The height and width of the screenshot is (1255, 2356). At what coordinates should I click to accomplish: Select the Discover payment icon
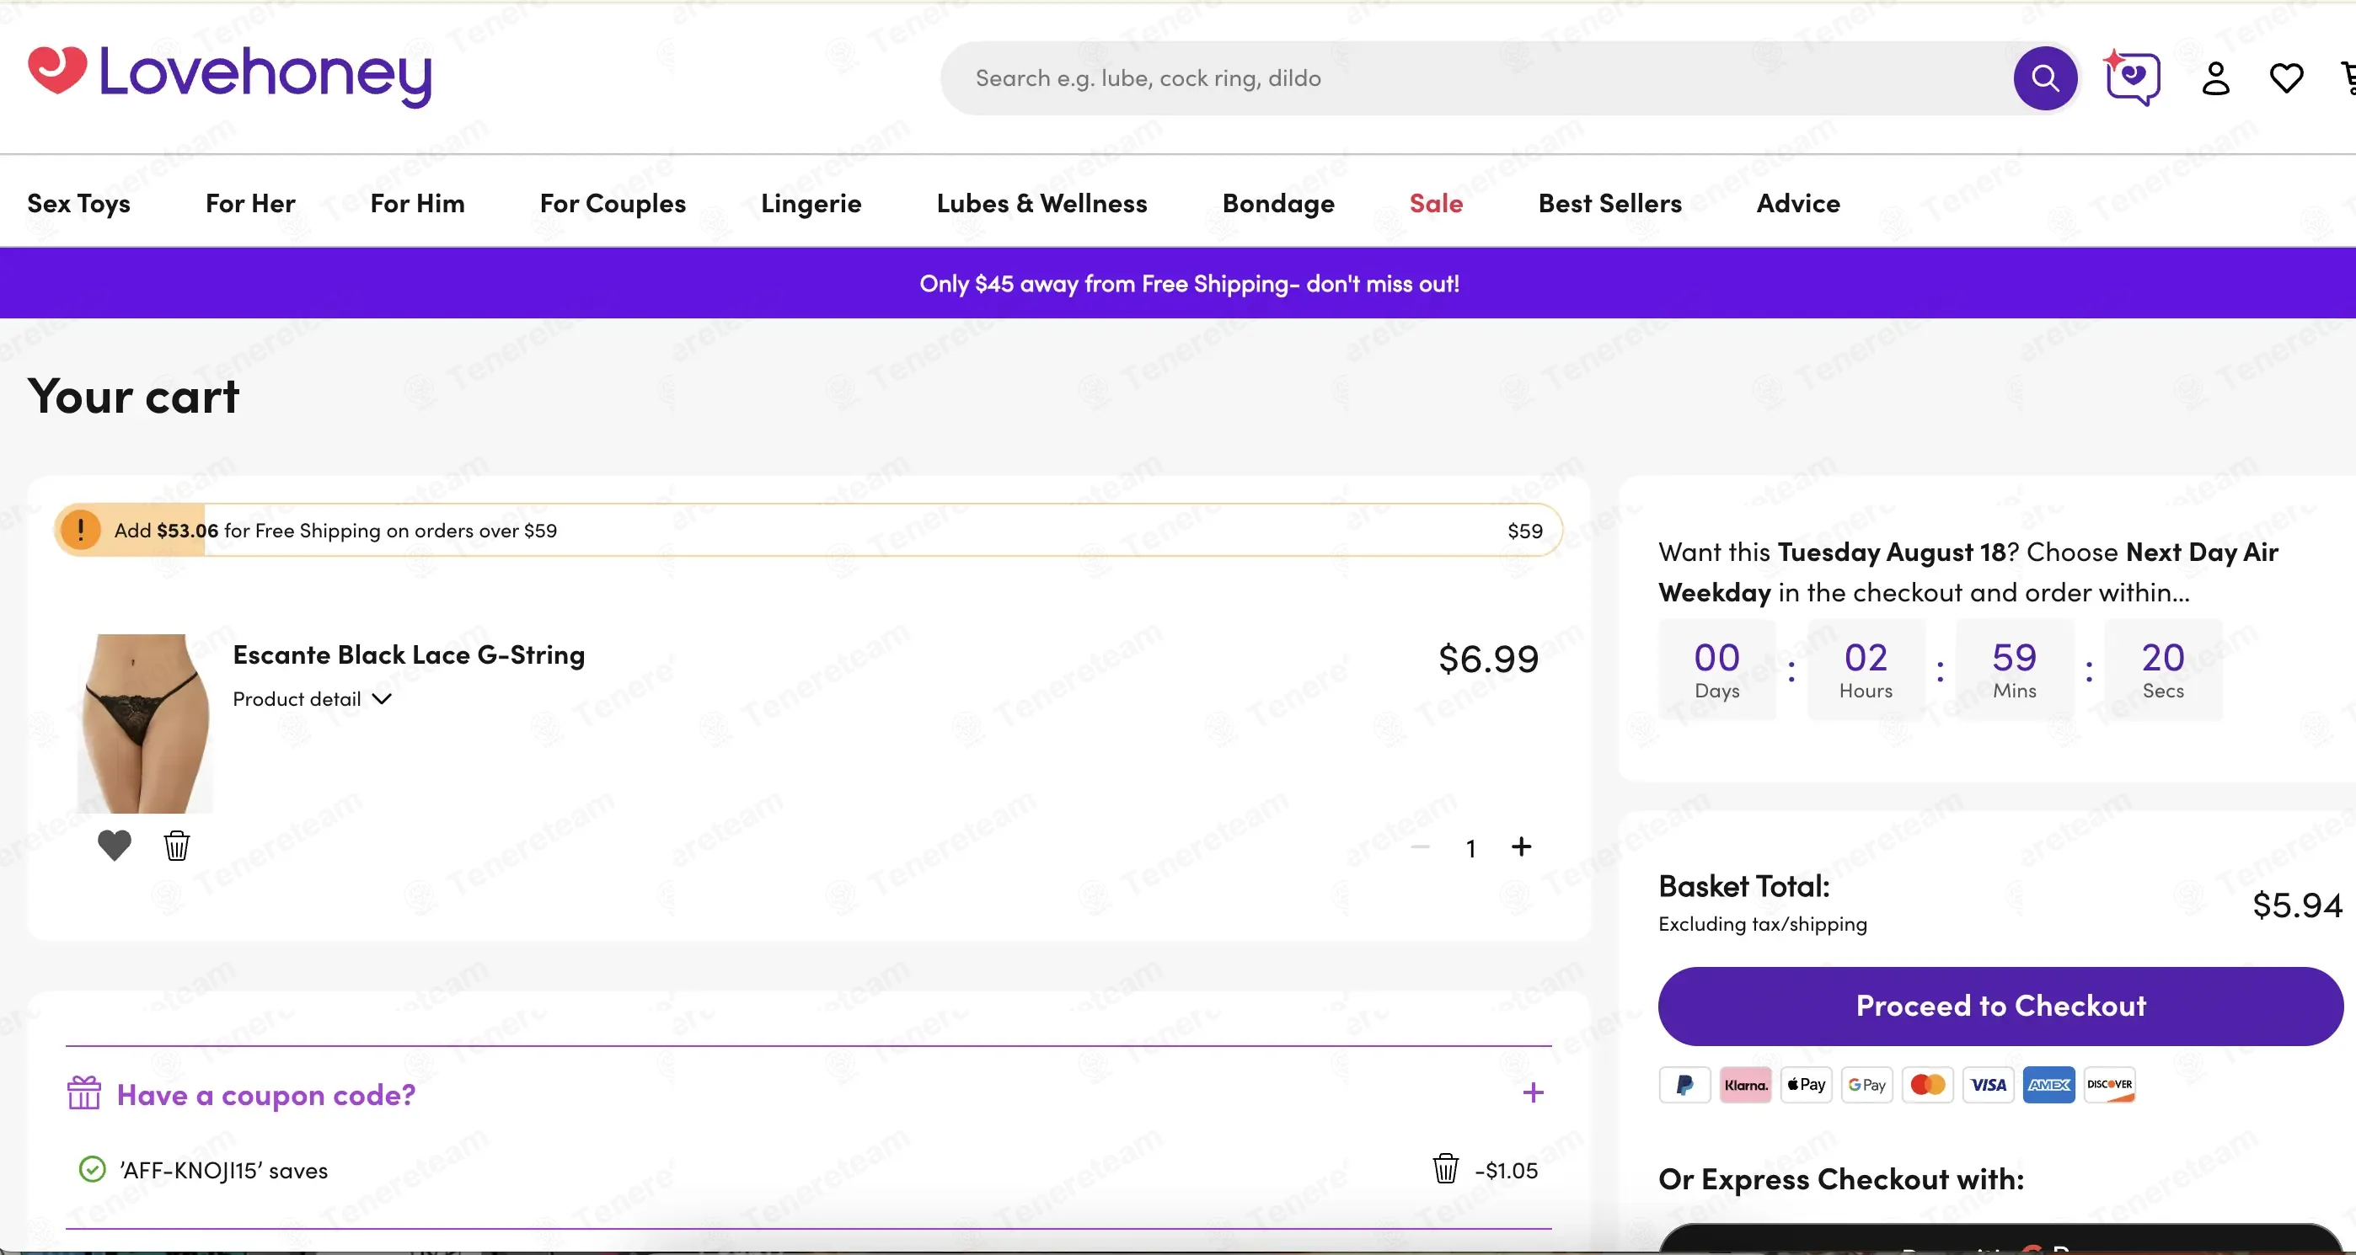(2109, 1085)
